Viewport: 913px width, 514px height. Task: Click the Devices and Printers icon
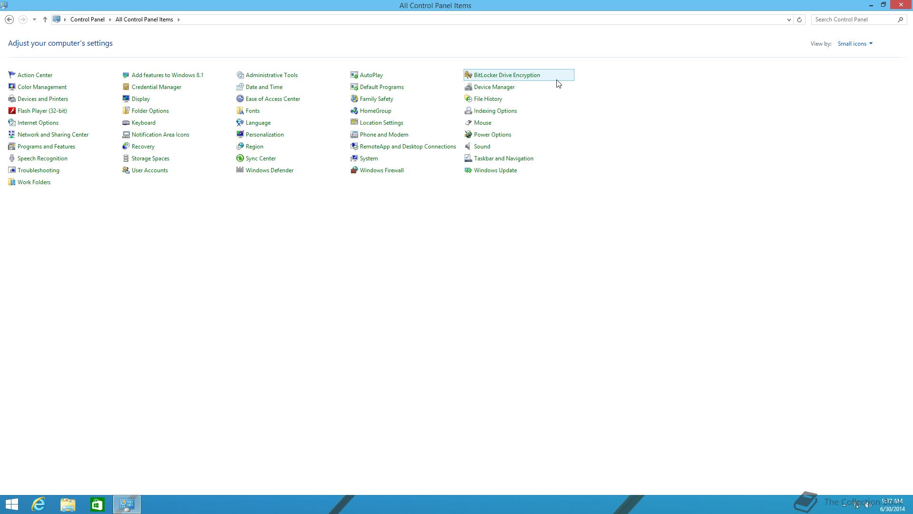tap(12, 99)
